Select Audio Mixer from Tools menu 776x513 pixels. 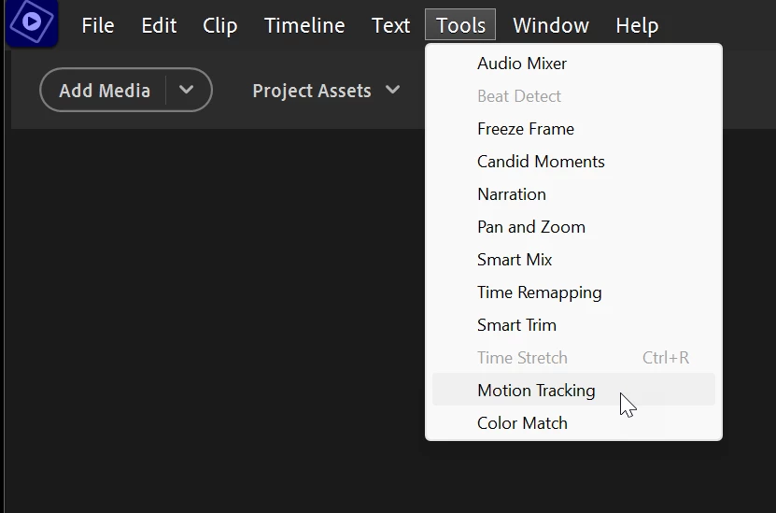click(522, 64)
